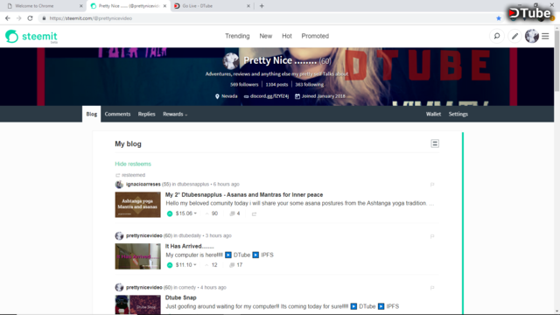Open the 1104 posts link
This screenshot has width=560, height=315.
pyautogui.click(x=276, y=85)
